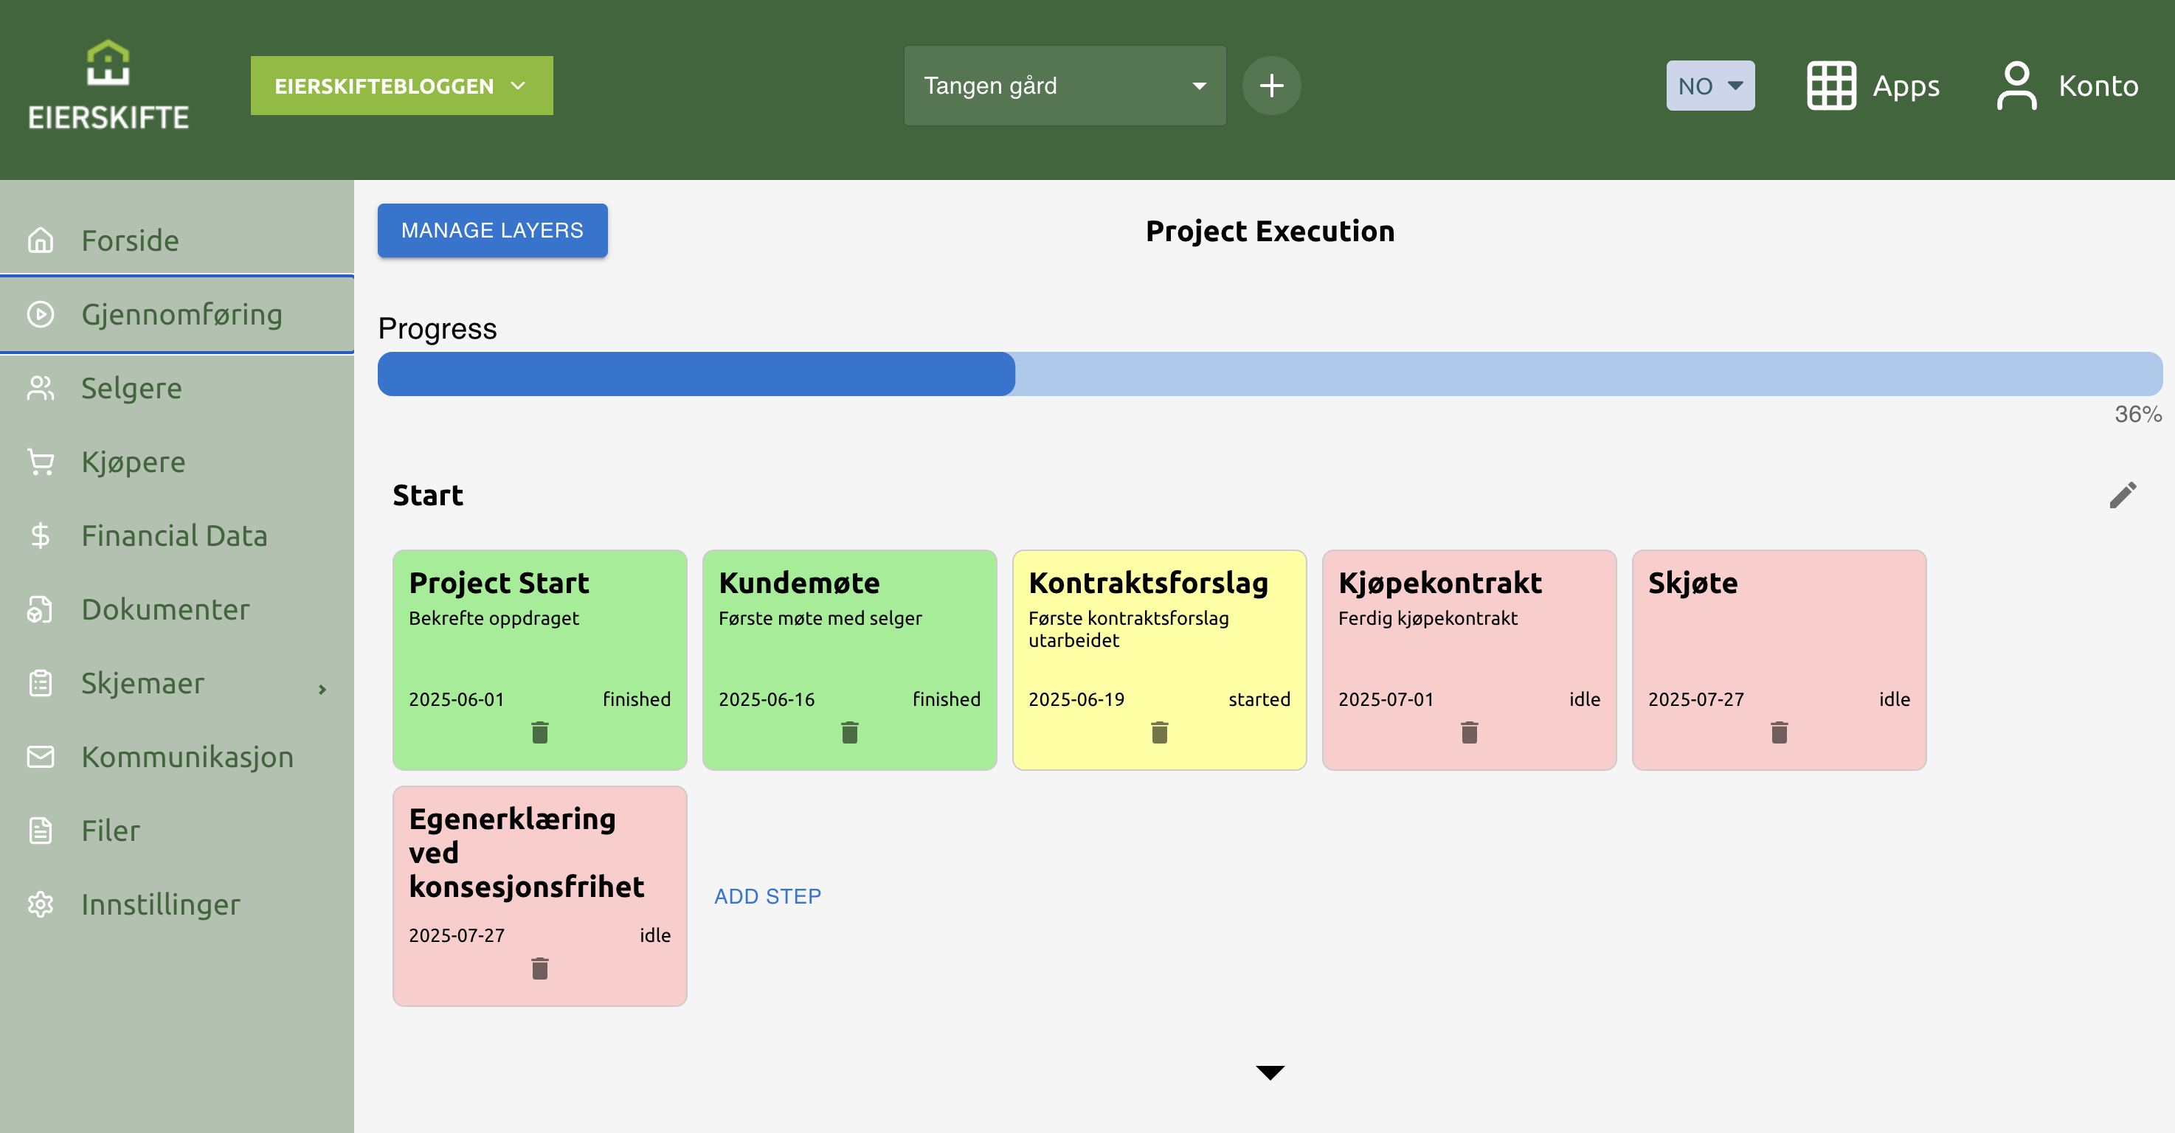Open the EIERSKIFTEBLOGGEN dropdown
Image resolution: width=2175 pixels, height=1133 pixels.
tap(402, 86)
